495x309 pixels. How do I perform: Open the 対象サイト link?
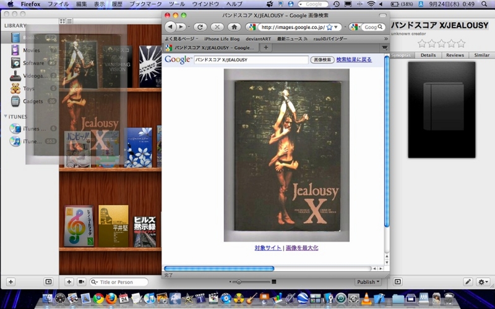(268, 248)
